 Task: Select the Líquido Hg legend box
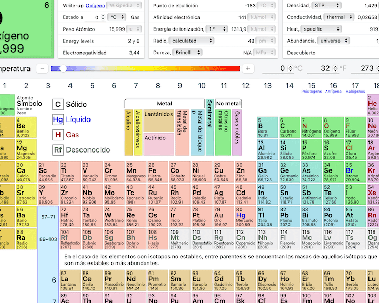pos(58,119)
